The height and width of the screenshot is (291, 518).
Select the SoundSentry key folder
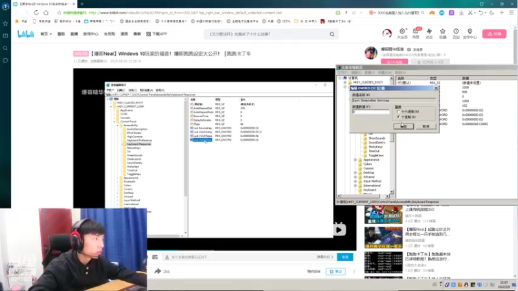tap(377, 142)
